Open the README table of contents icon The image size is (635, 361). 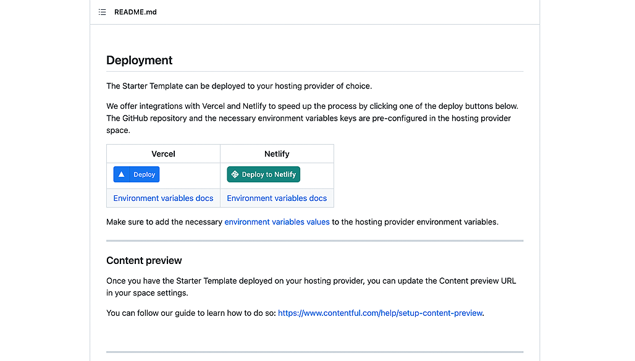click(103, 12)
